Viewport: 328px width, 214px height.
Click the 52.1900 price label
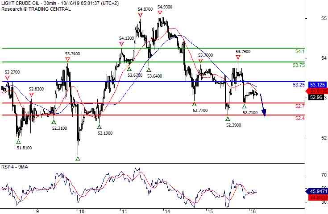pyautogui.click(x=105, y=133)
